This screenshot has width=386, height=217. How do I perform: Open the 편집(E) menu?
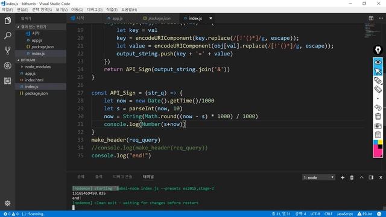[x=22, y=10]
